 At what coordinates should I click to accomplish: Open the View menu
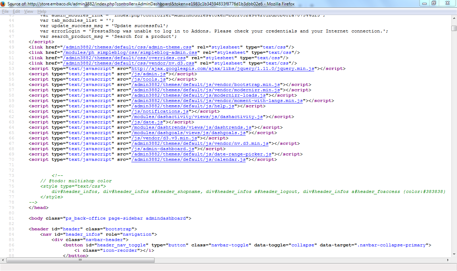coord(29,11)
